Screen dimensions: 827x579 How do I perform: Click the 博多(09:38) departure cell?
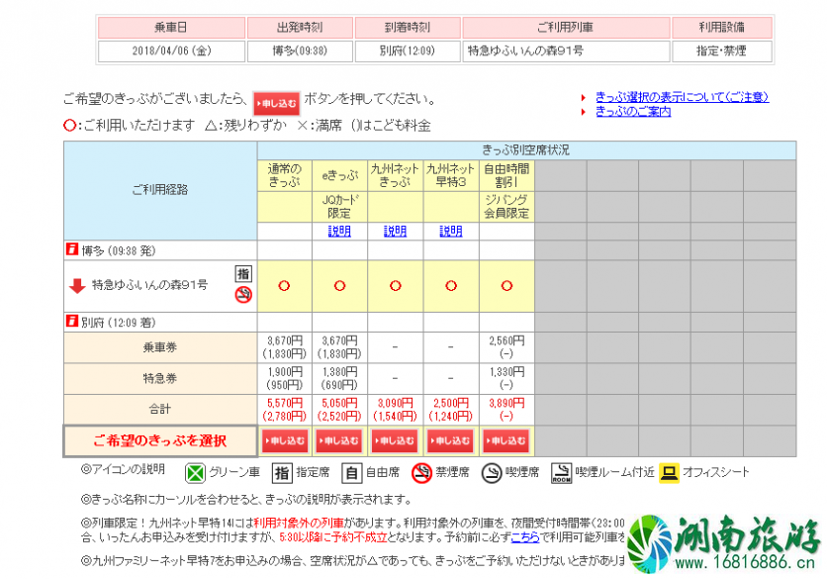coord(300,51)
